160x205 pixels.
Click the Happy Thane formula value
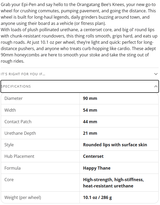pyautogui.click(x=97, y=168)
